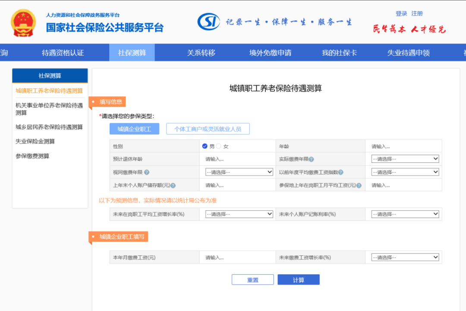Click the 注册 link at top right
Screen dimensions: 466x311
417,13
